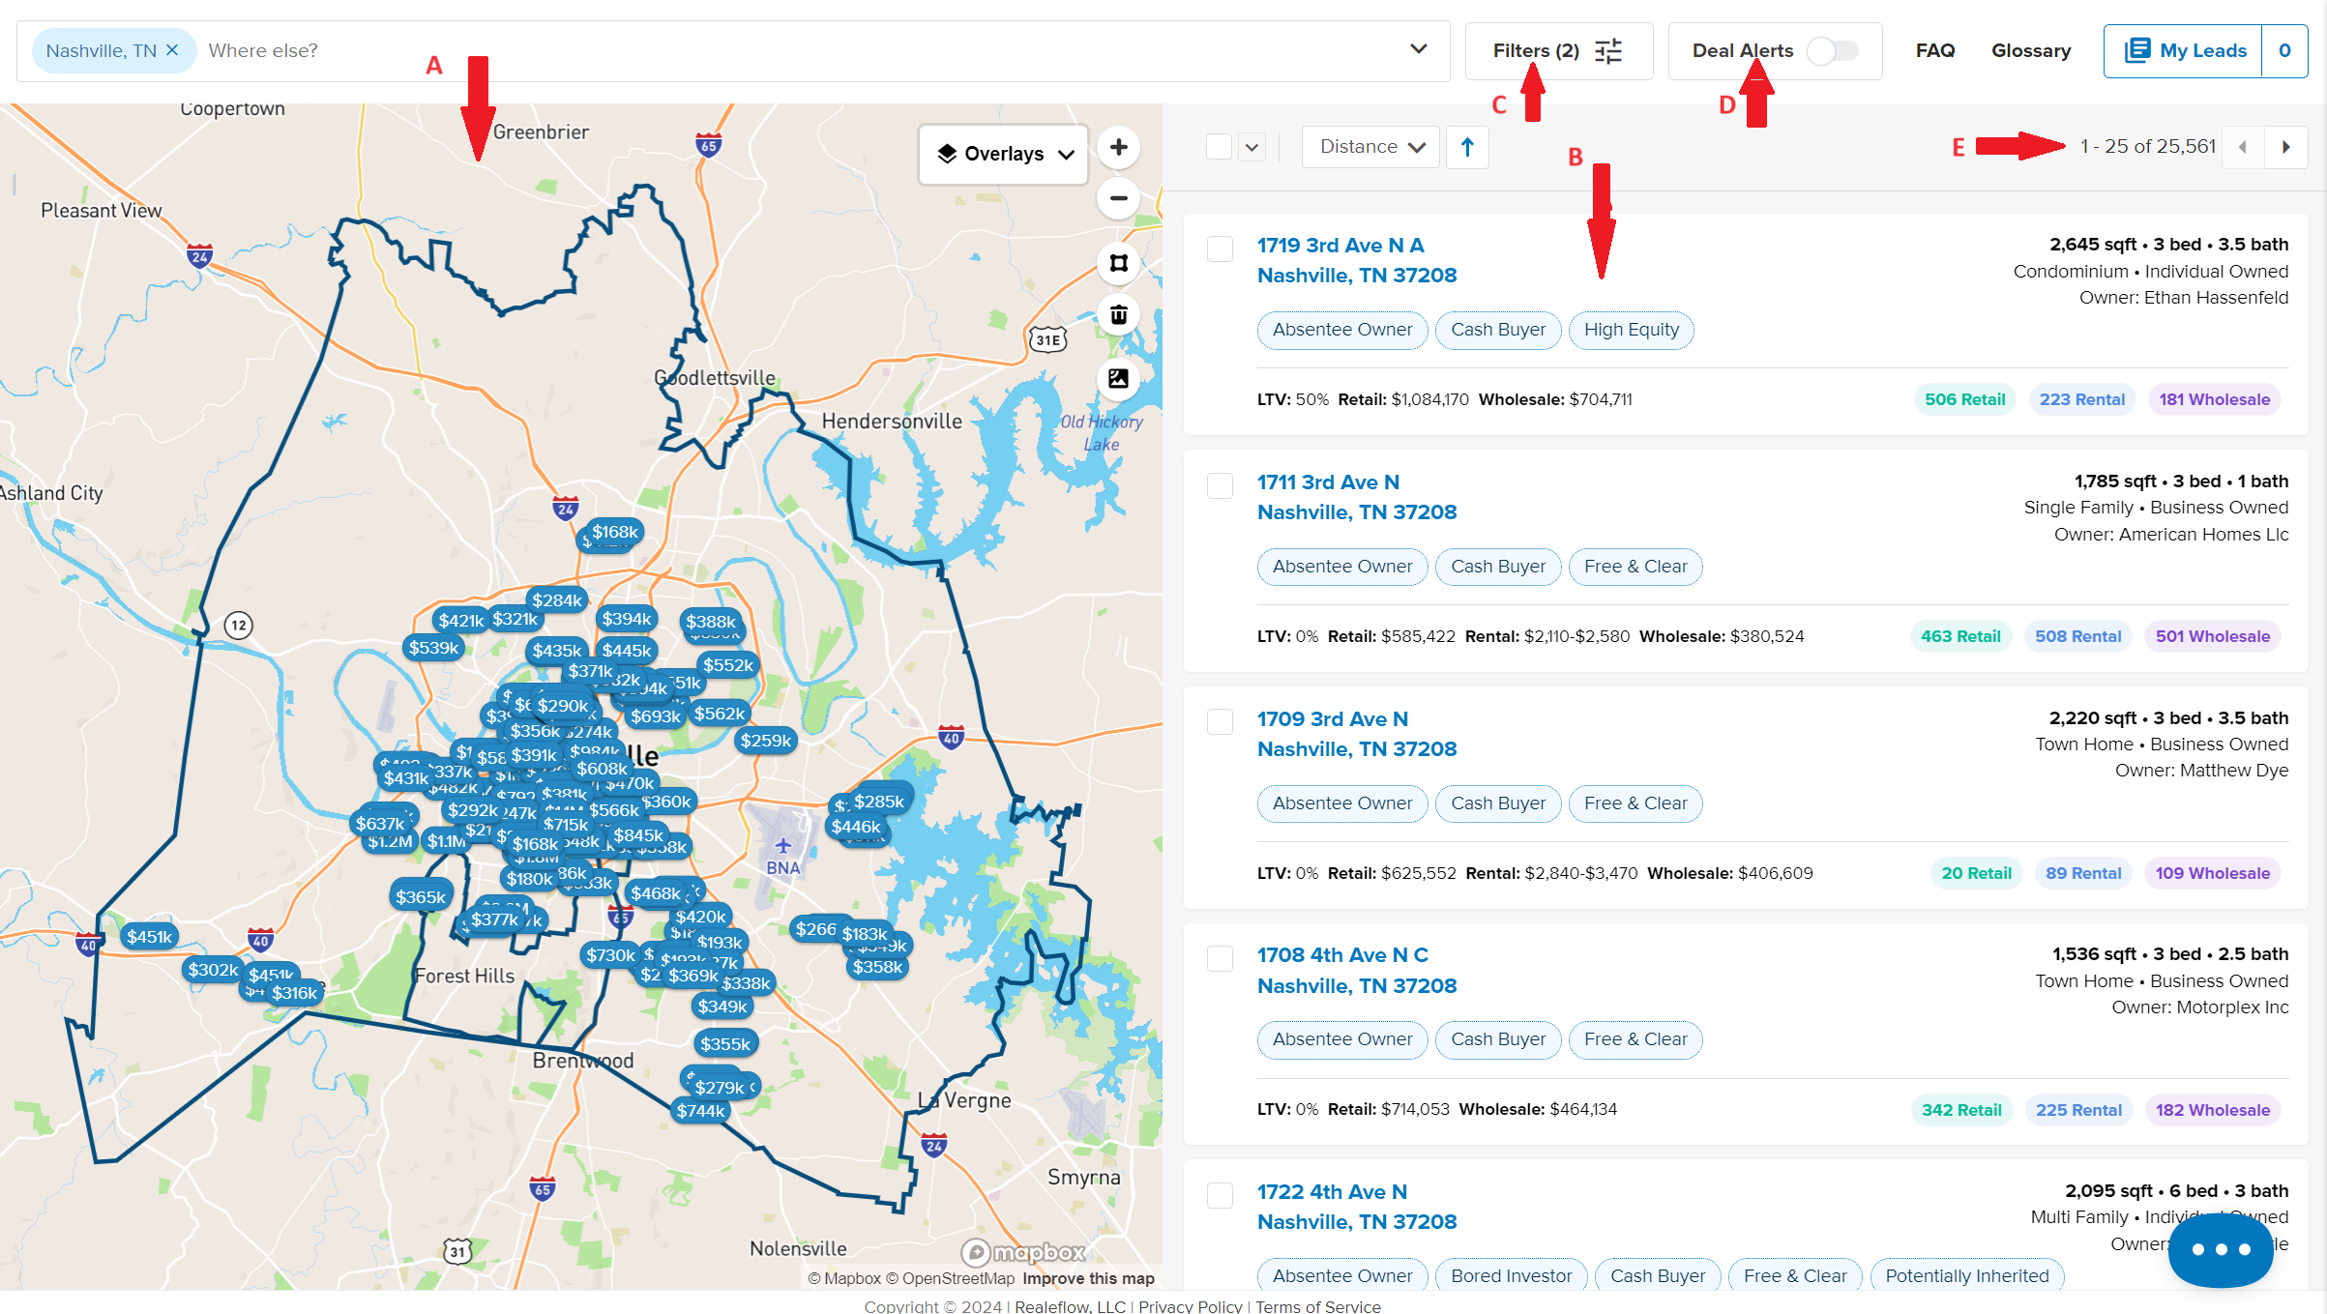Viewport: 2327px width, 1314px height.
Task: Click the High Equity tag
Action: (x=1631, y=330)
